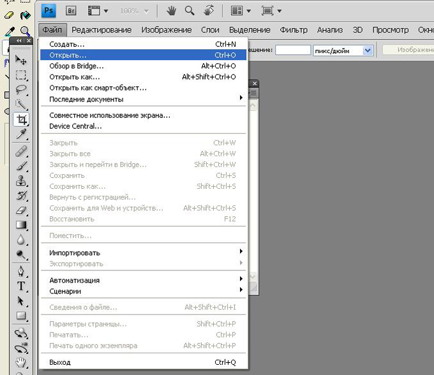434x375 pixels.
Task: Select the Move tool
Action: 21,61
